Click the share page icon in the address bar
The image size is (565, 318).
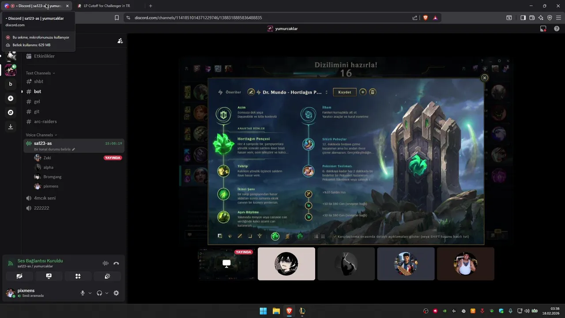point(415,18)
